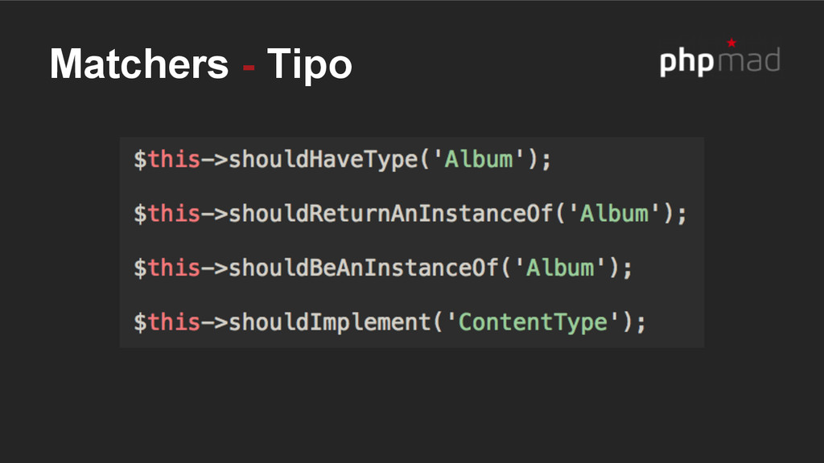Click $this on the shouldImplement line
This screenshot has width=824, height=463.
point(167,322)
